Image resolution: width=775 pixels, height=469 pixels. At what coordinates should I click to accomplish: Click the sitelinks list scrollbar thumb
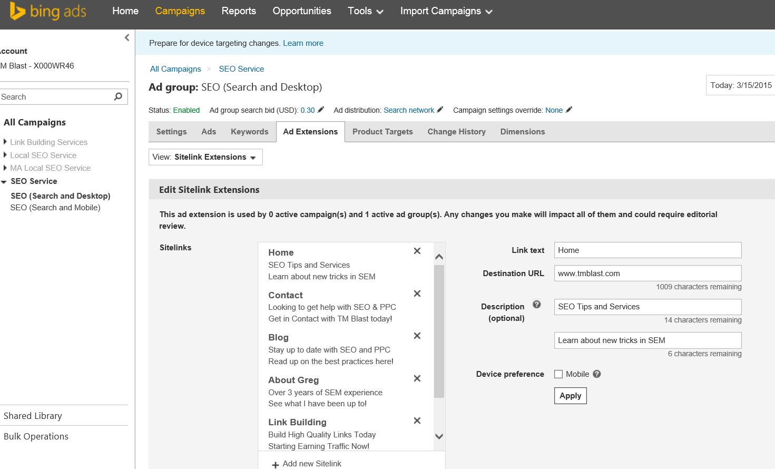[x=439, y=331]
